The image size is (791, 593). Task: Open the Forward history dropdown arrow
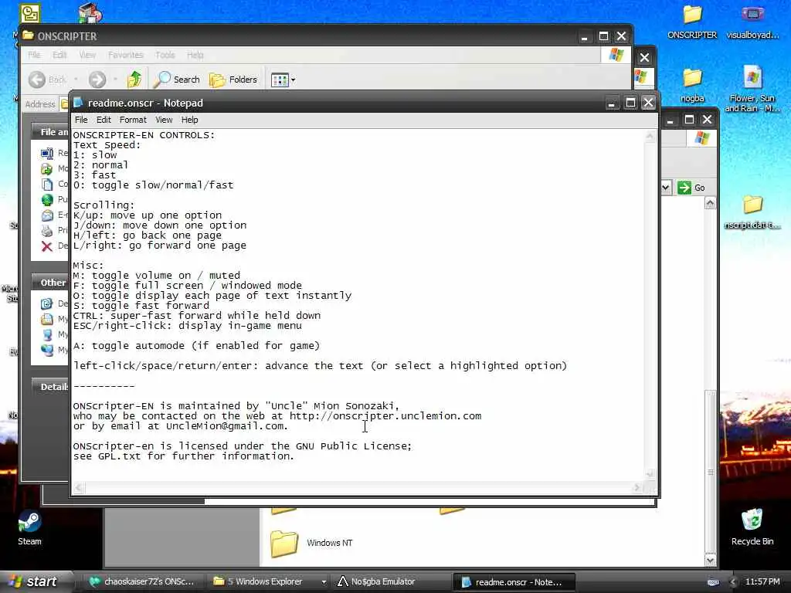(116, 80)
